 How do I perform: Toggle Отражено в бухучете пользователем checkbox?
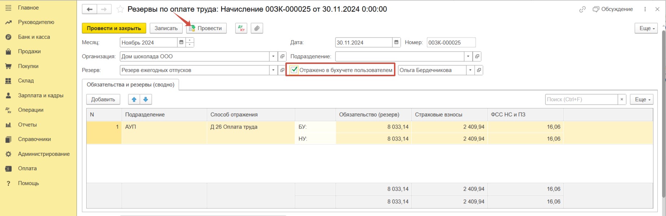pyautogui.click(x=294, y=70)
